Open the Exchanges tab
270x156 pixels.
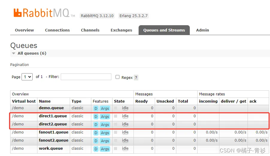[x=122, y=30]
